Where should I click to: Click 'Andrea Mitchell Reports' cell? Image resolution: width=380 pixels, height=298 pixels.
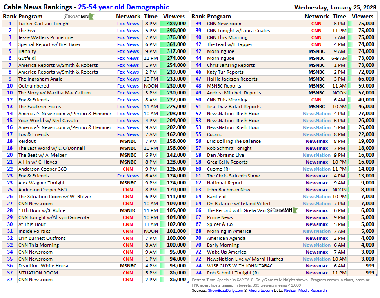click(x=254, y=93)
